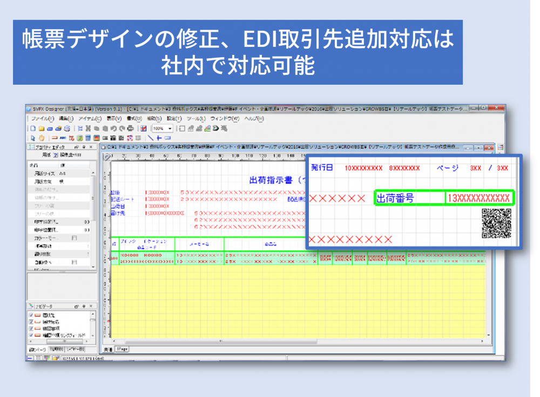Screen dimensions: 540x397
Task: Click the blue line icon in status bar
Action: (30, 358)
